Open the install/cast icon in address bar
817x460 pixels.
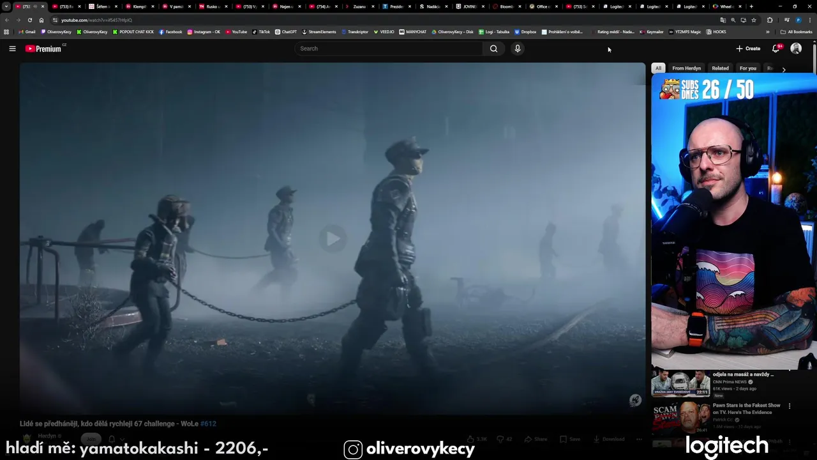pos(744,20)
